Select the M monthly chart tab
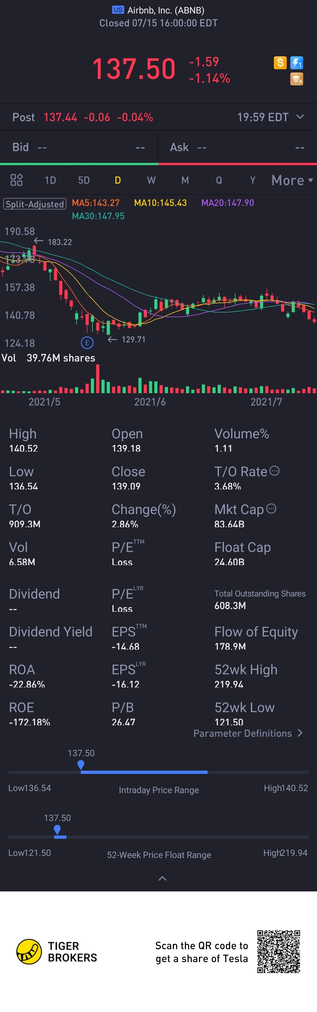Image resolution: width=317 pixels, height=1012 pixels. tap(185, 180)
